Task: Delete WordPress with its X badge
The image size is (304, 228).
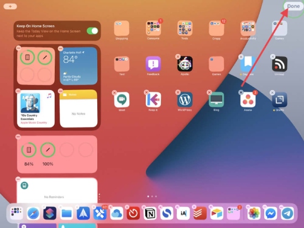Action: pos(177,92)
